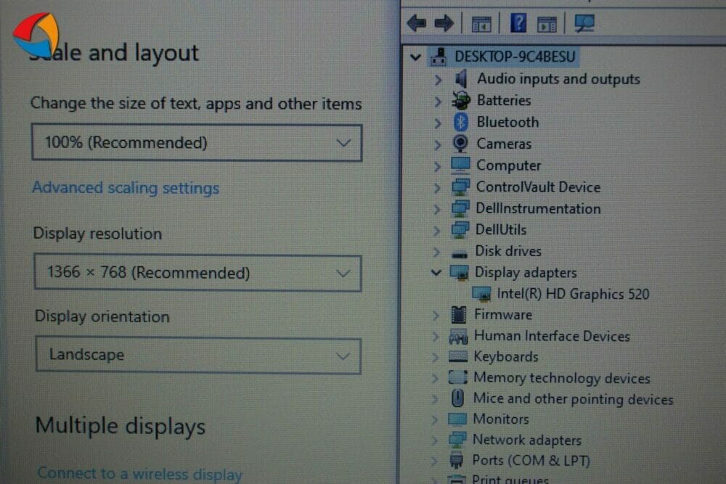The image size is (726, 484).
Task: Select the DESKTOP-9C4BESU tree label
Action: click(x=515, y=57)
